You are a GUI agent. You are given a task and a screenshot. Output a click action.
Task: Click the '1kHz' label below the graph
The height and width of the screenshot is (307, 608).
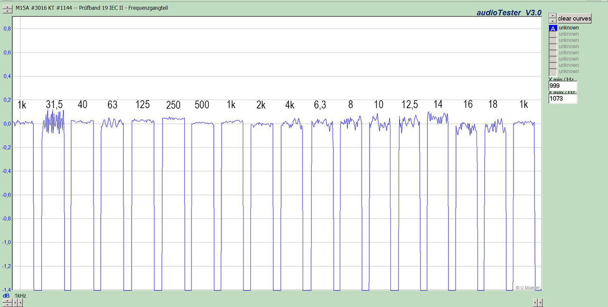[x=20, y=296]
